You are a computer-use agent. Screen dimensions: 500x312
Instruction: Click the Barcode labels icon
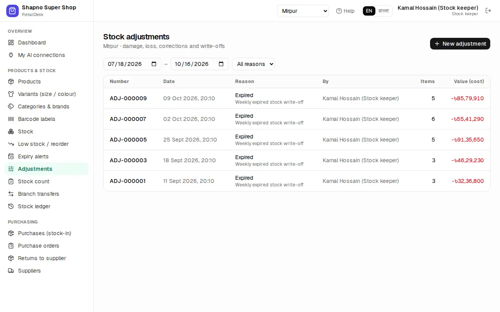(11, 119)
